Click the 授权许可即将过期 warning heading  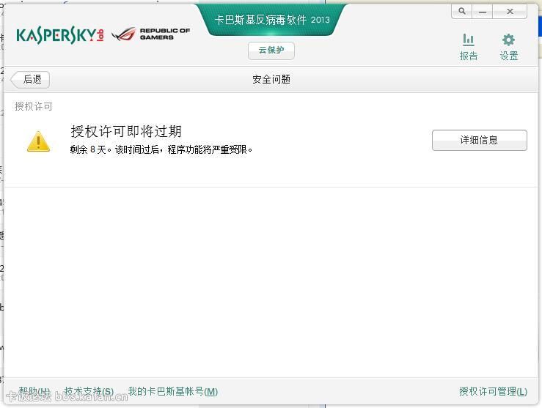click(x=126, y=131)
